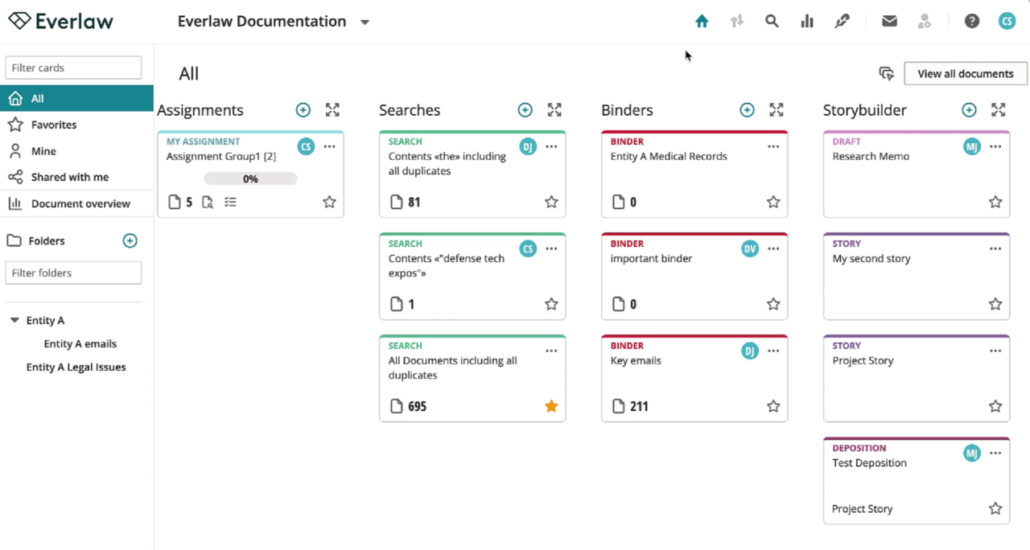This screenshot has width=1030, height=550.
Task: Click the Filter cards input field
Action: point(73,68)
